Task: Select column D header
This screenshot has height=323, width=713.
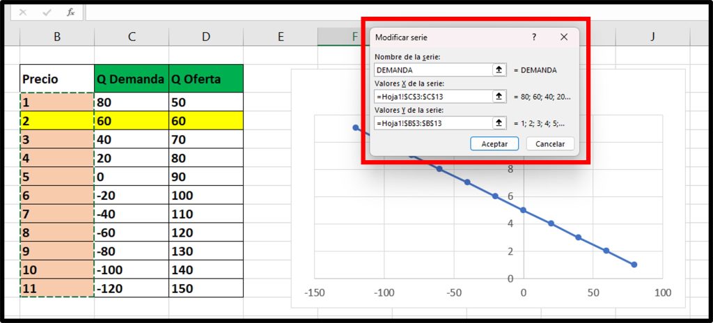Action: [206, 37]
